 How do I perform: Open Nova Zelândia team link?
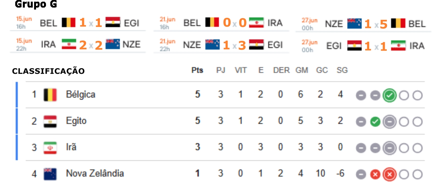[95, 174]
